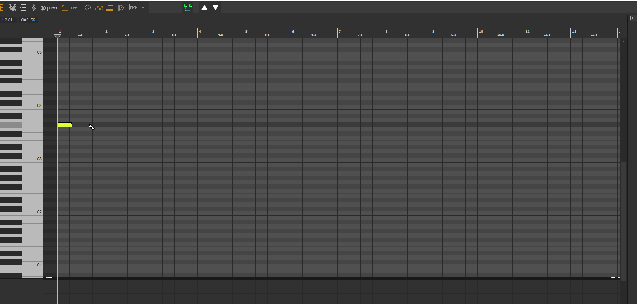637x304 pixels.
Task: Click the dashed step-grid icon
Action: (132, 8)
